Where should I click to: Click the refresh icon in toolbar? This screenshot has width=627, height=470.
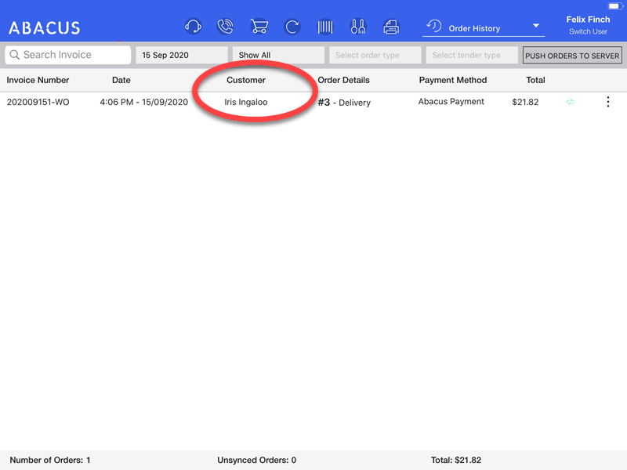[292, 27]
